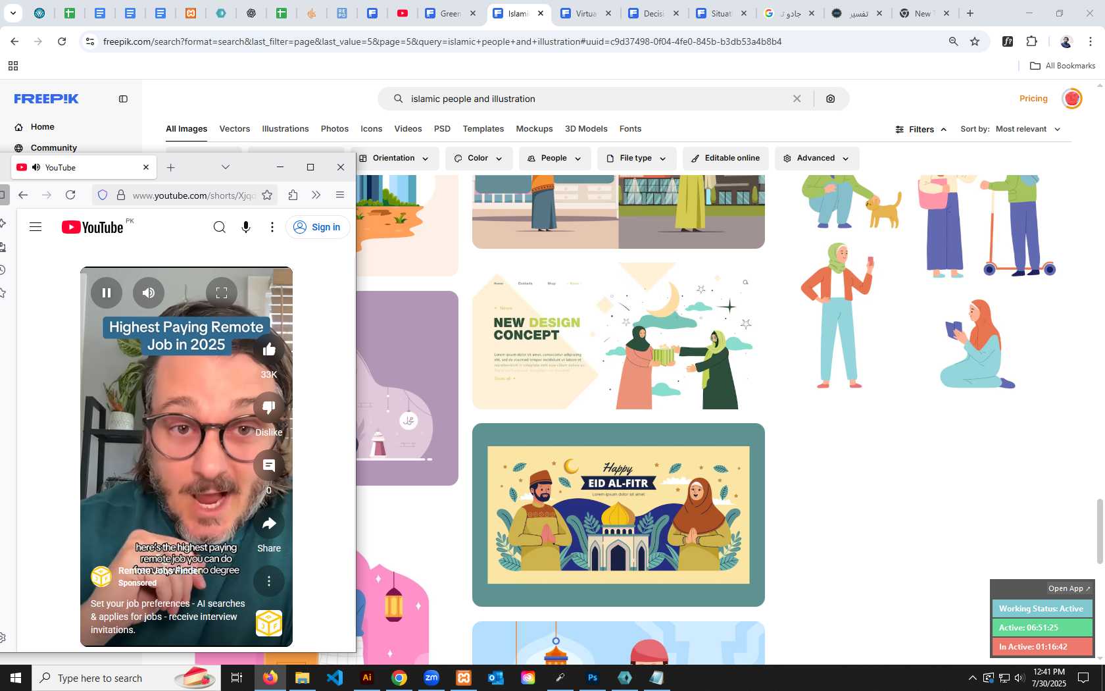Switch to the 3D Models tab

tap(586, 129)
